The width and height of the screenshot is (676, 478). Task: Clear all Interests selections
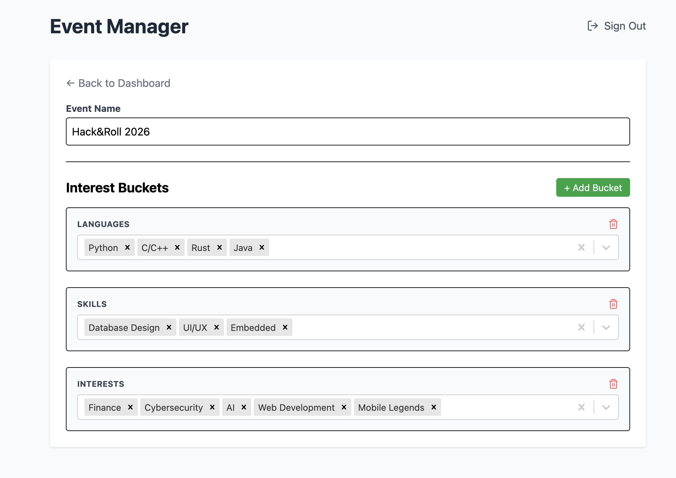582,407
